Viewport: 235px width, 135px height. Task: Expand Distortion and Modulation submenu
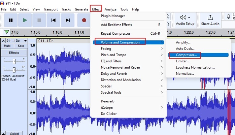pyautogui.click(x=128, y=80)
